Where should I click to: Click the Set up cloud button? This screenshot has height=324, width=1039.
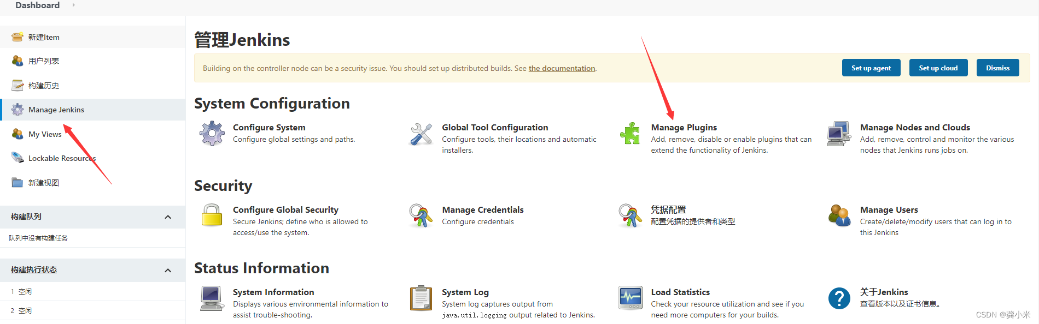[938, 68]
